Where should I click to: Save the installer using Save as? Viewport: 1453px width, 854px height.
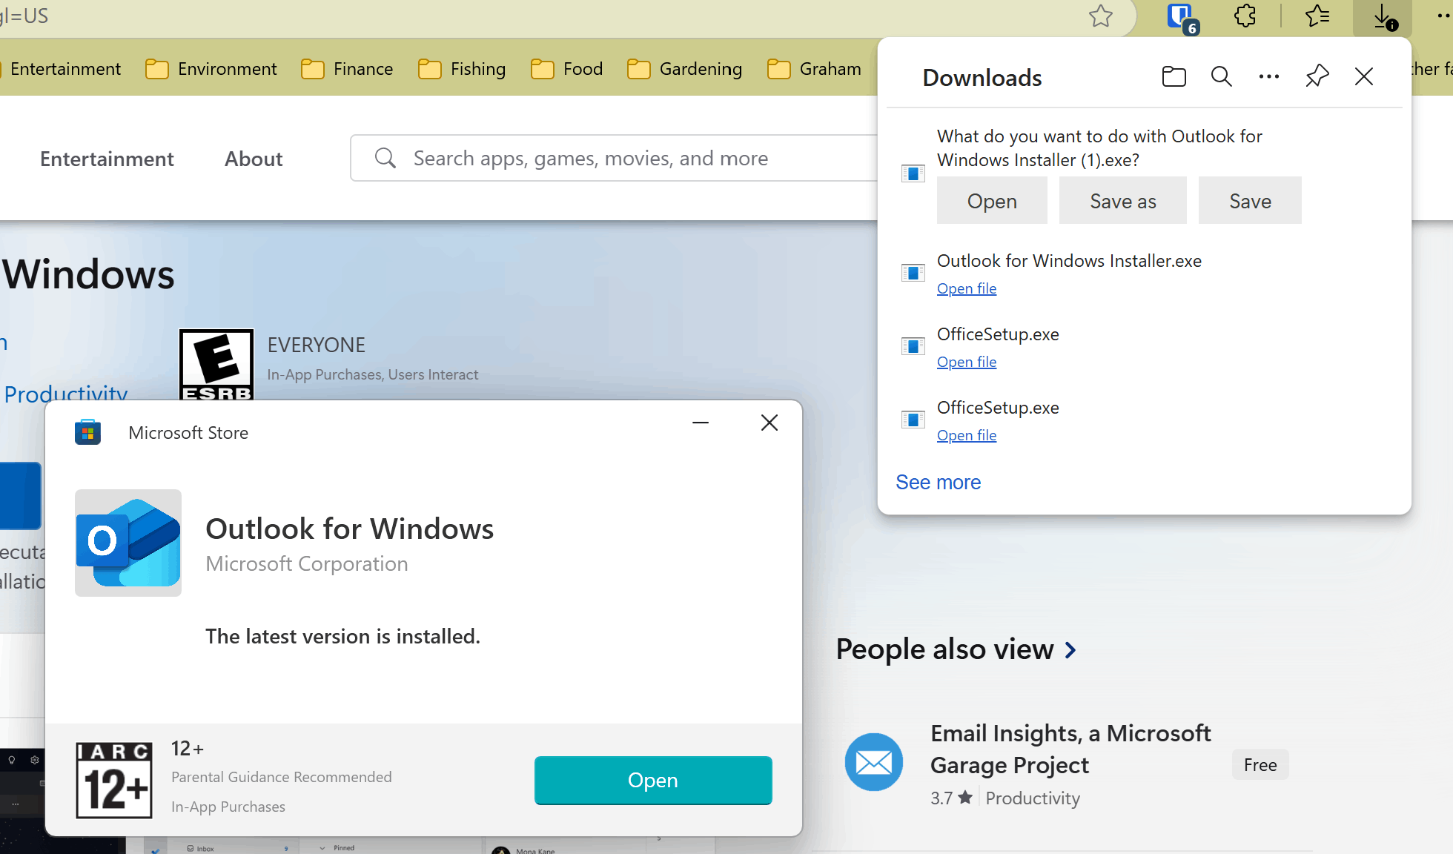(1122, 200)
